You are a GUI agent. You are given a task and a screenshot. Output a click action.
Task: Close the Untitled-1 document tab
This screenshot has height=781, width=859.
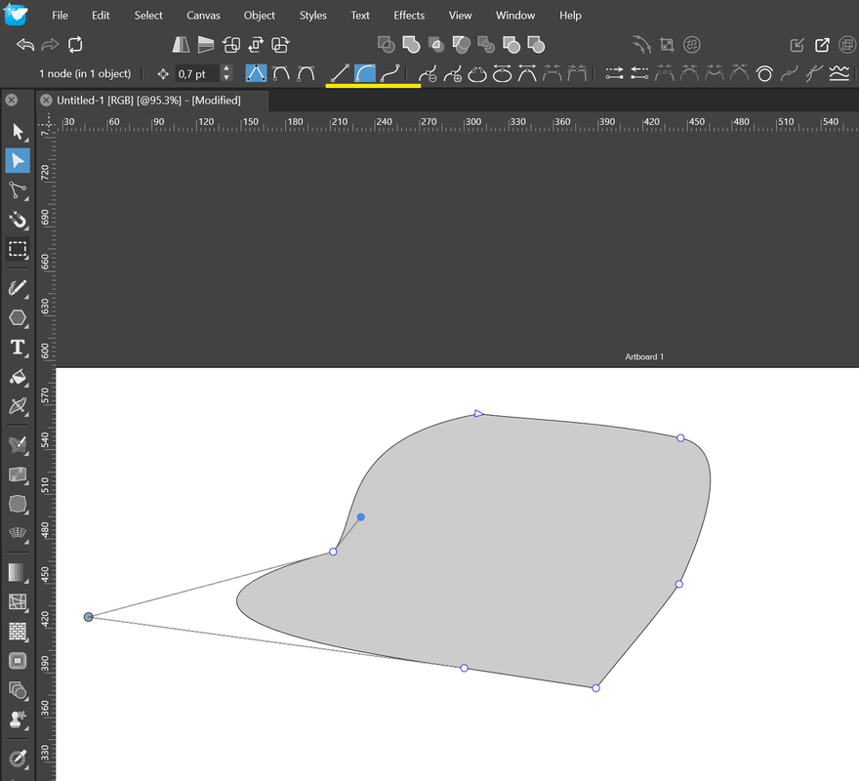click(x=46, y=101)
